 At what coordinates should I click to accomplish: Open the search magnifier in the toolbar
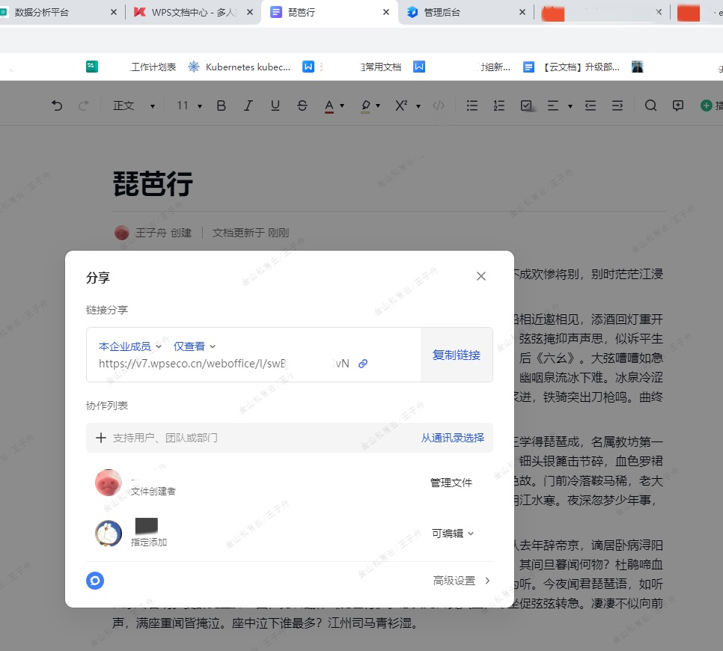[x=650, y=106]
